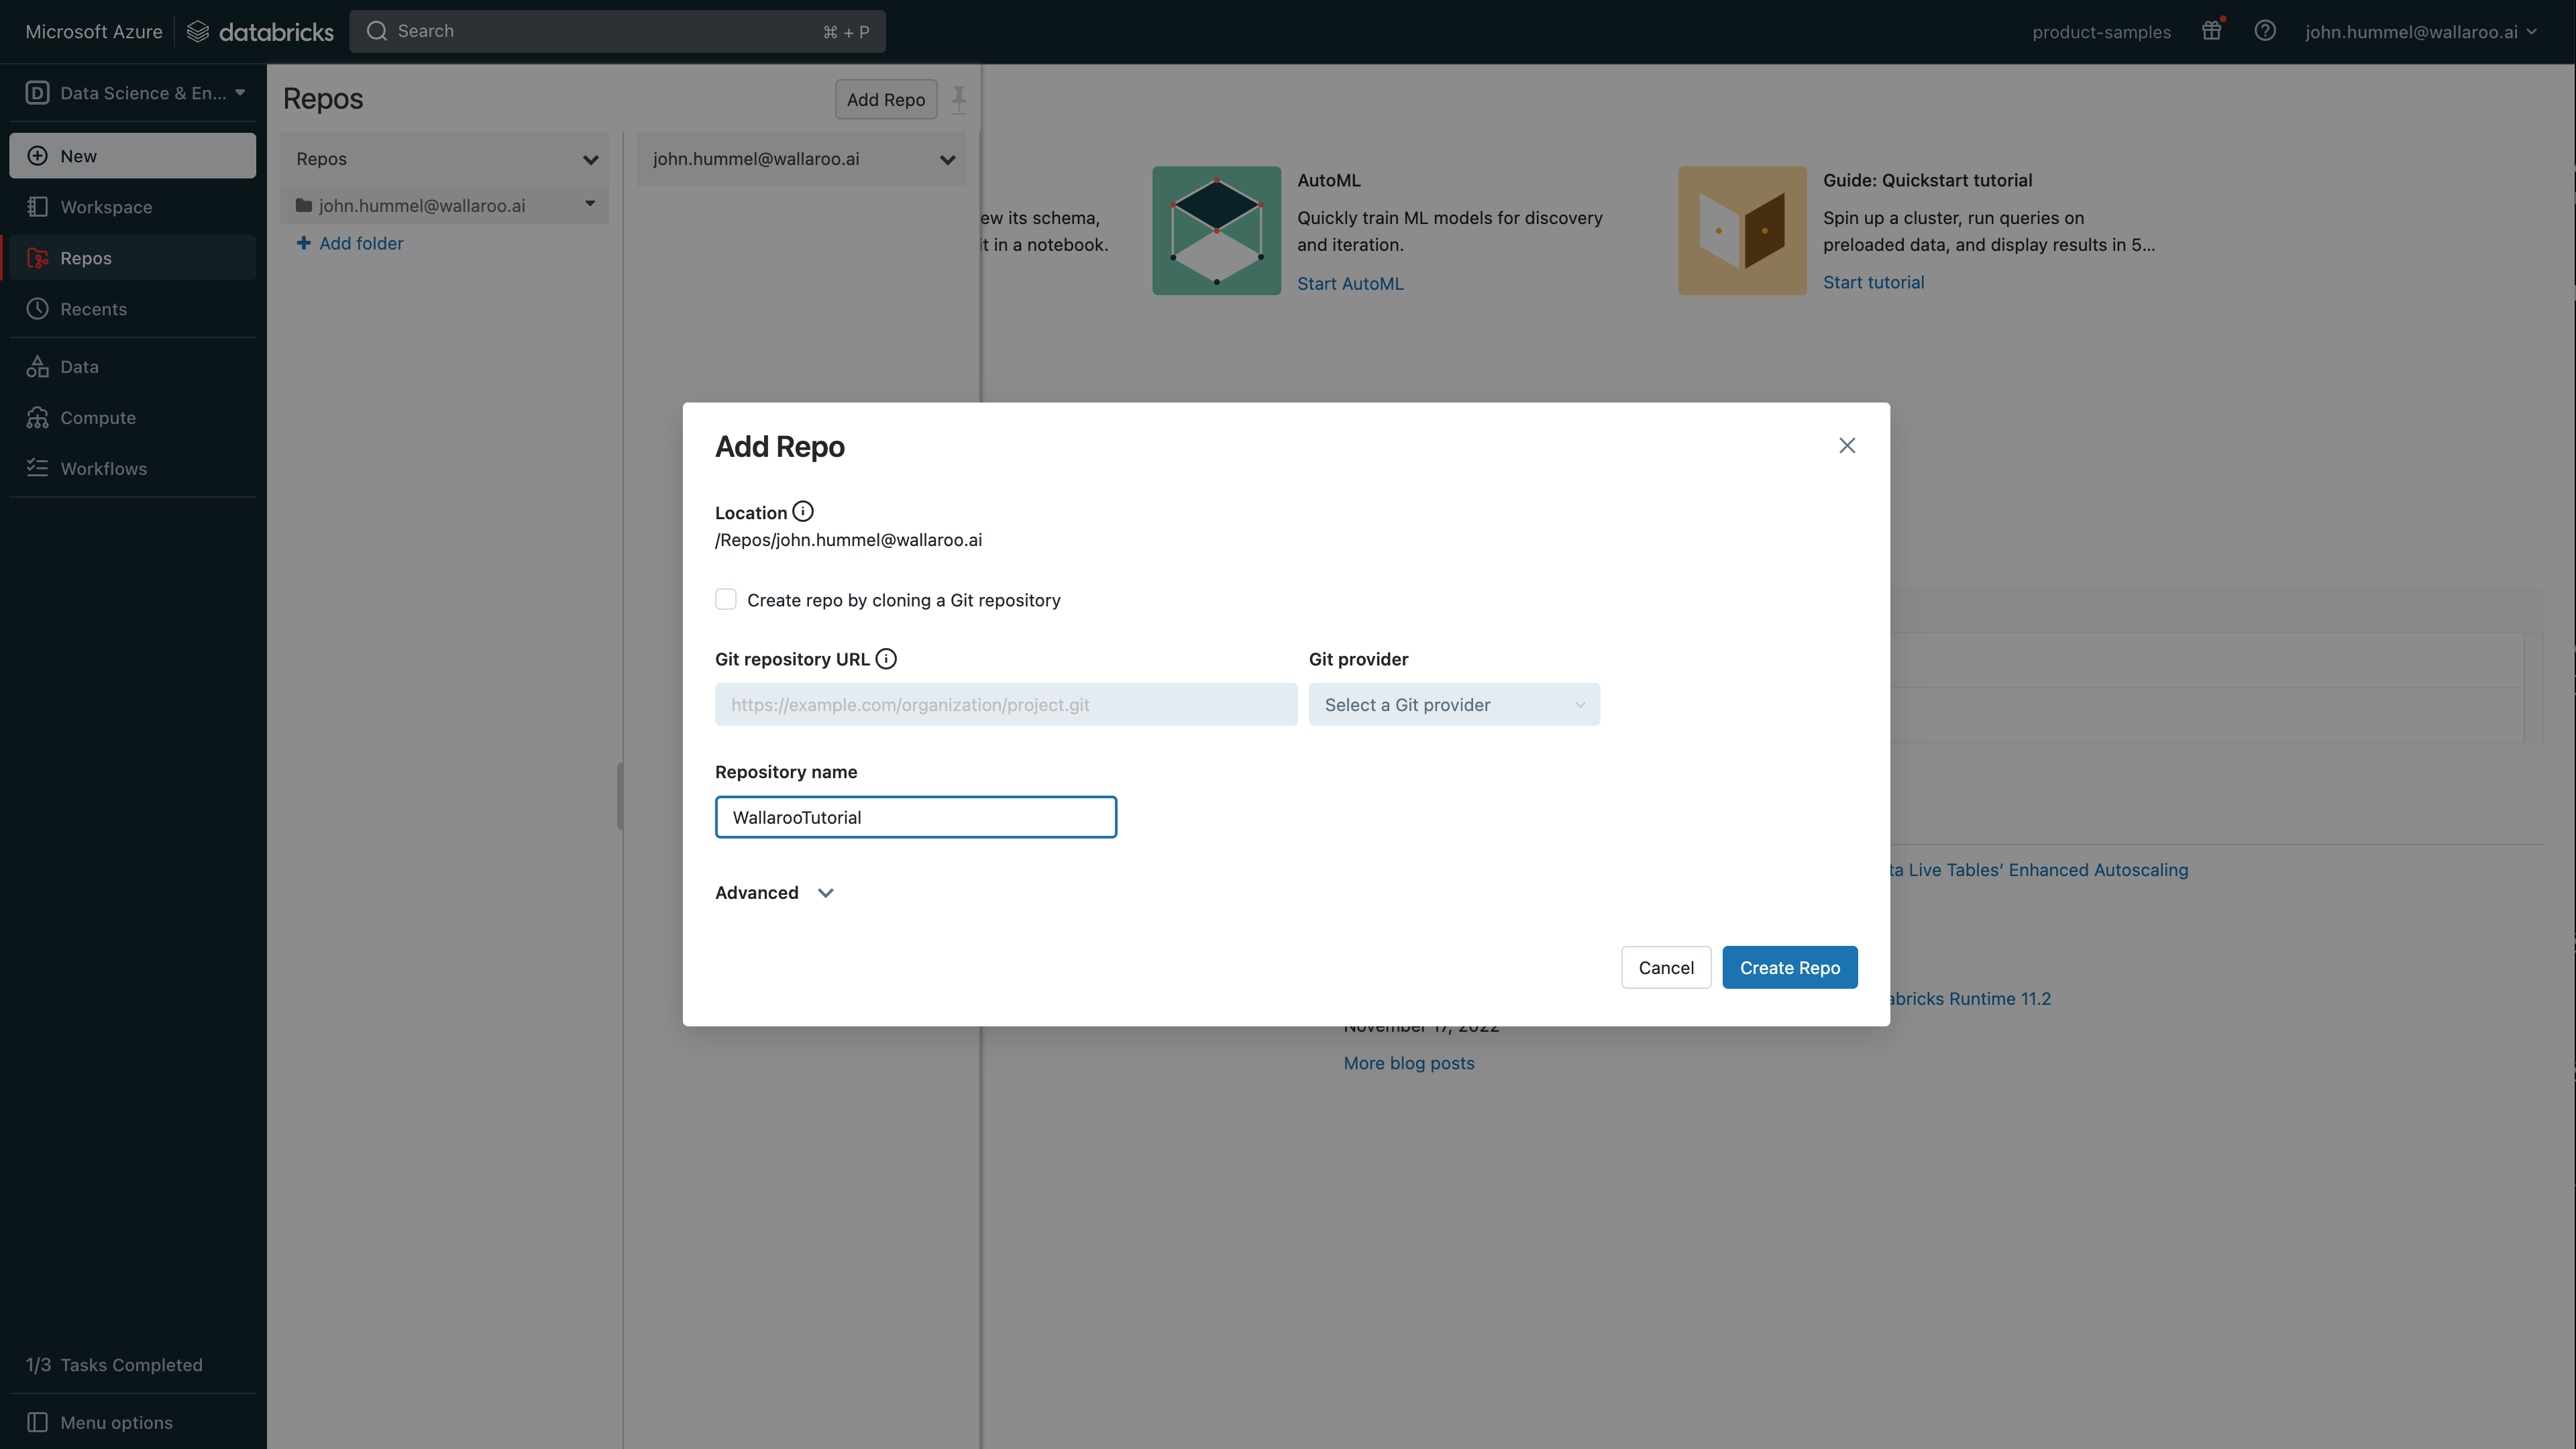Expand the Advanced section
This screenshot has height=1449, width=2576.
775,893
